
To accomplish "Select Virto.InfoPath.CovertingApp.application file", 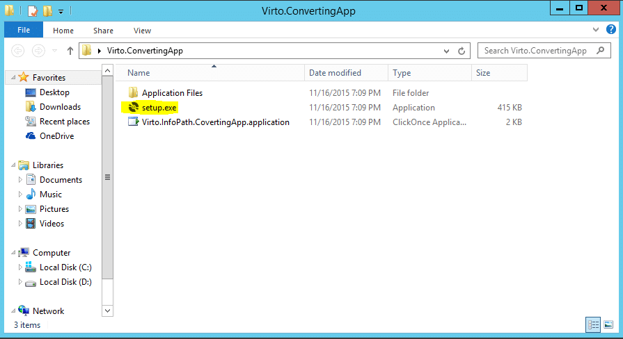I will pyautogui.click(x=215, y=122).
